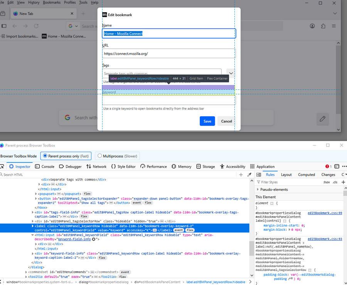Expand the tags-field-info div node
This screenshot has width=347, height=285.
[x=33, y=212]
